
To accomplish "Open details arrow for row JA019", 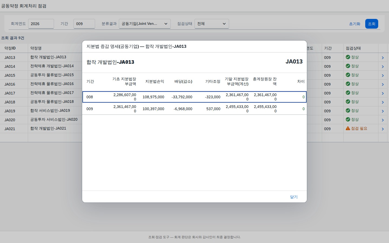I will 383,111.
